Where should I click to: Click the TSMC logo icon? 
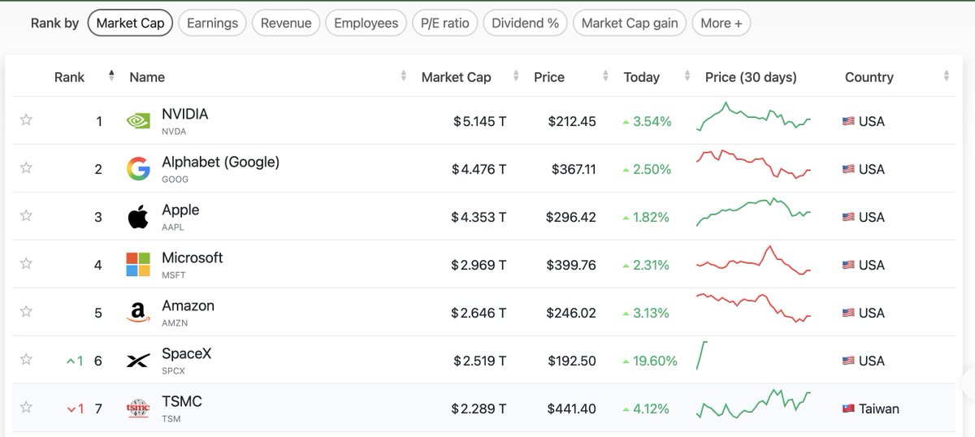click(138, 409)
